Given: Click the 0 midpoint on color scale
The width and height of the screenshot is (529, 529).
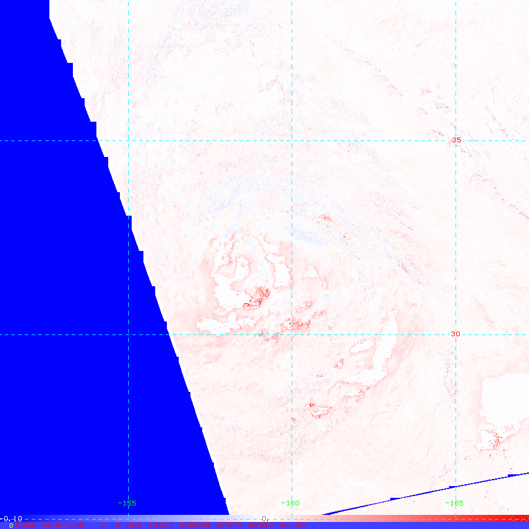Looking at the screenshot, I should pyautogui.click(x=265, y=518).
